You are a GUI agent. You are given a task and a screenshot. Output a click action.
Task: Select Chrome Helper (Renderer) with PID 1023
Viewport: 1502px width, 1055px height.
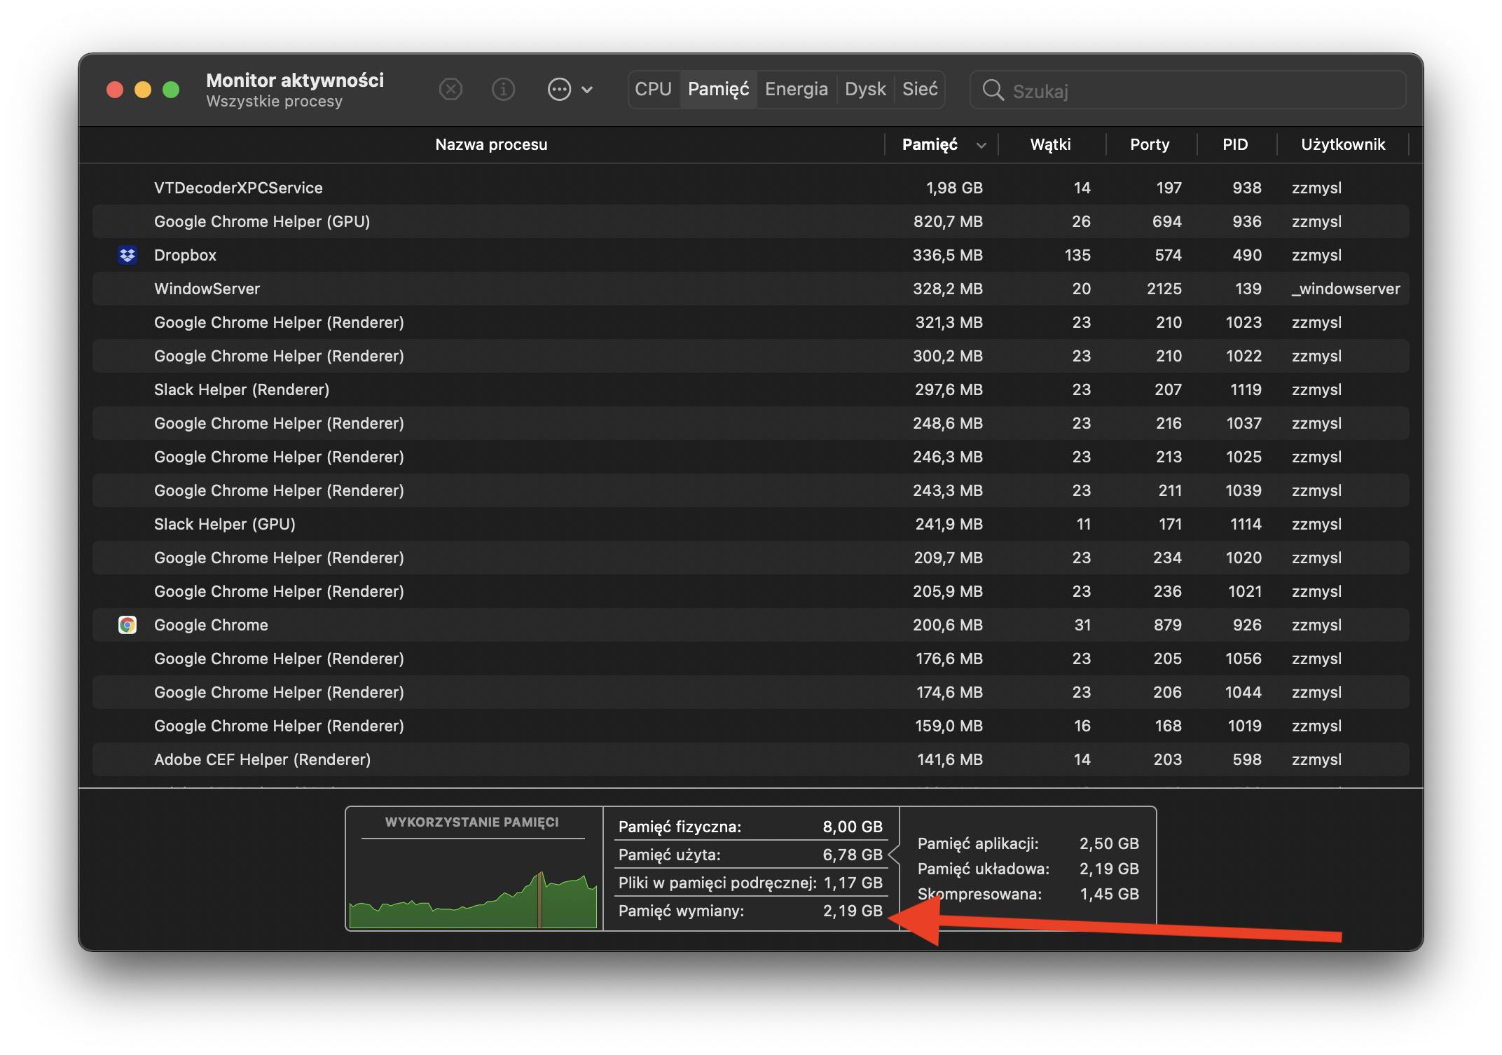point(751,322)
